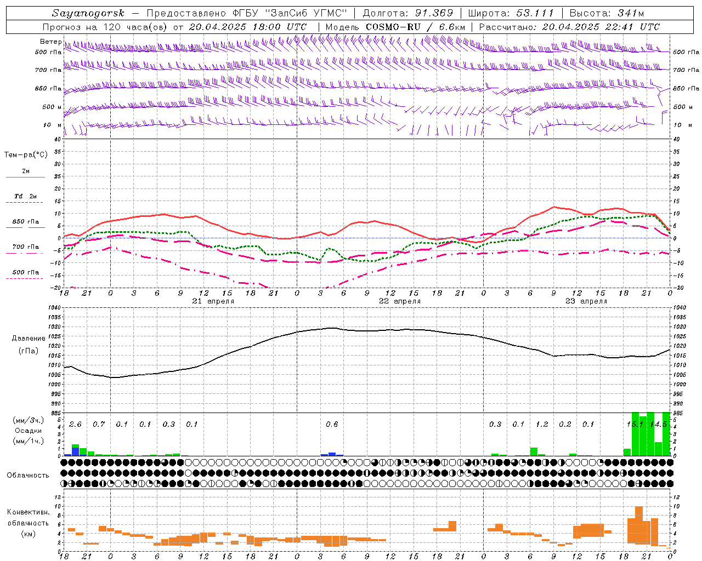Click the 'Осадки' precipitation panel label

click(x=28, y=431)
